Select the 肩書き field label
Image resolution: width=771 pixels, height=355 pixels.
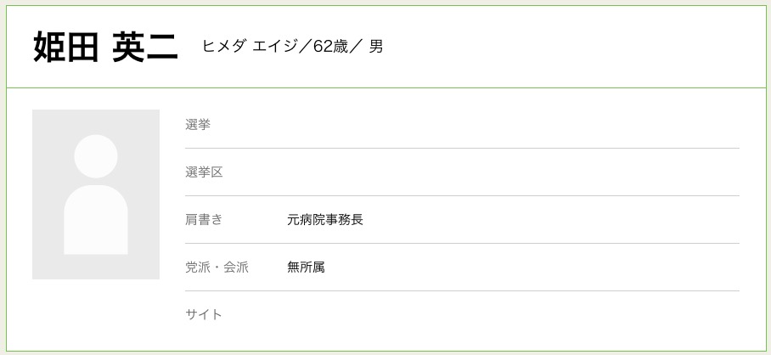coord(204,220)
